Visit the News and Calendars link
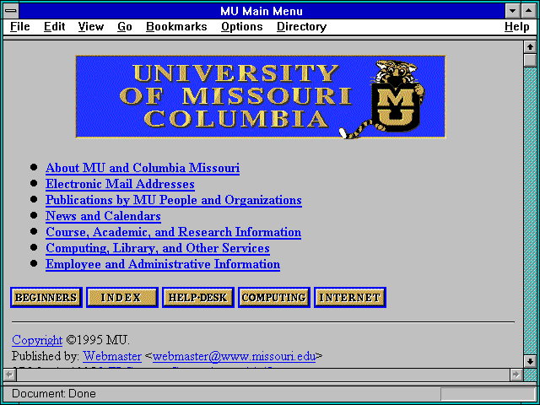The width and height of the screenshot is (540, 405). point(103,216)
